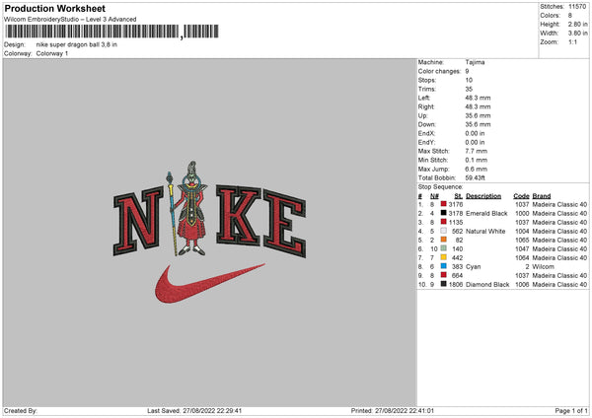This screenshot has height=418, width=592.
Task: Click the Code column header
Action: pyautogui.click(x=521, y=196)
